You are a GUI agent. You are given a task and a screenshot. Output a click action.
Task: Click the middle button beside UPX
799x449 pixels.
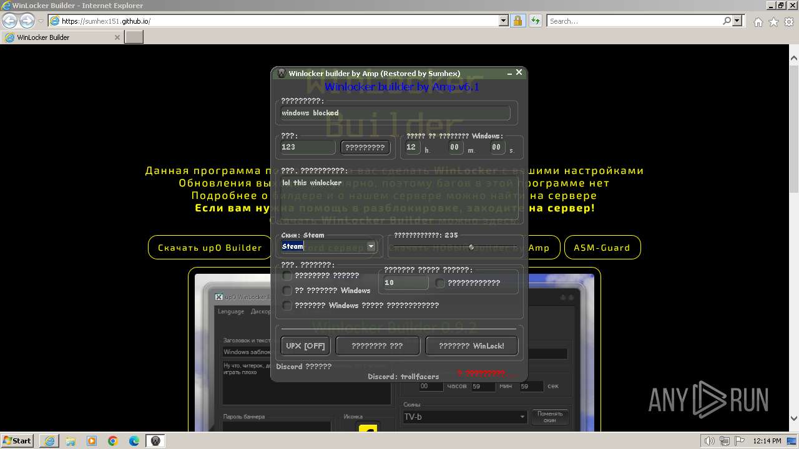378,345
